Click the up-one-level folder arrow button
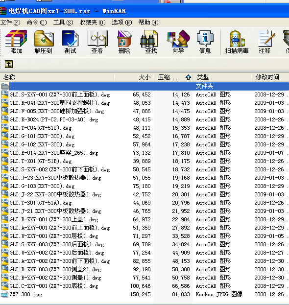Image resolution: width=289 pixels, height=305 pixels. [x=9, y=64]
